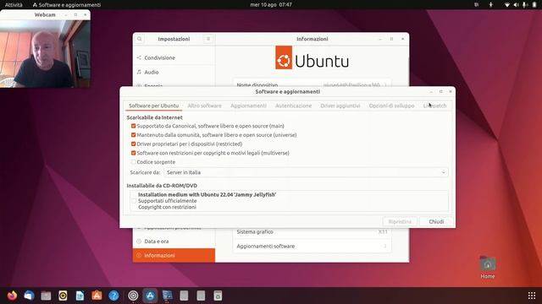Open Rhythmbox music player from the dock

pyautogui.click(x=63, y=296)
